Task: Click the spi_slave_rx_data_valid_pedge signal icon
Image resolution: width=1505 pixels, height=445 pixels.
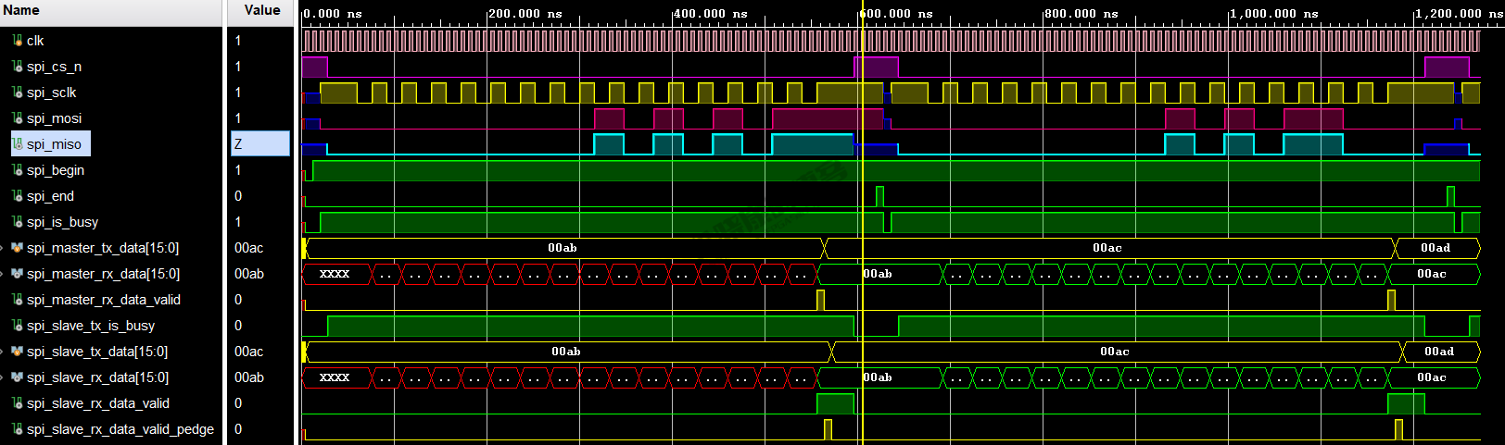Action: 18,429
